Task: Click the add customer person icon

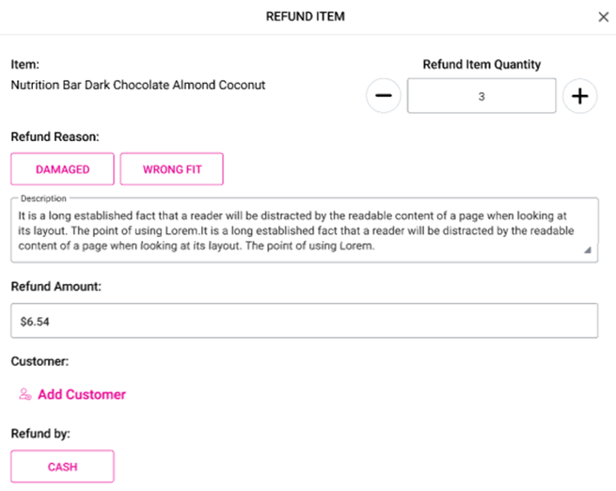Action: (25, 395)
